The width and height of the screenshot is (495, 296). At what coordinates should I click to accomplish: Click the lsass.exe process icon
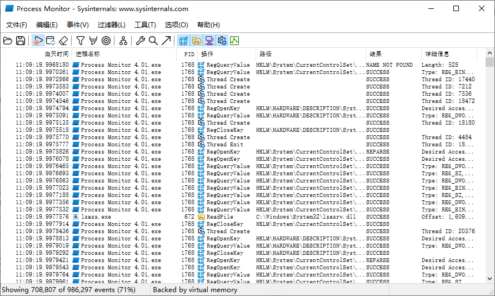click(76, 217)
